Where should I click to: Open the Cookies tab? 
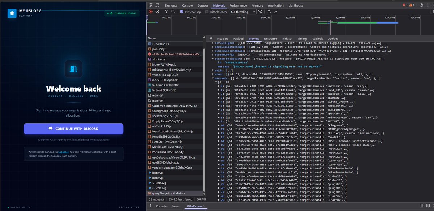(x=333, y=39)
